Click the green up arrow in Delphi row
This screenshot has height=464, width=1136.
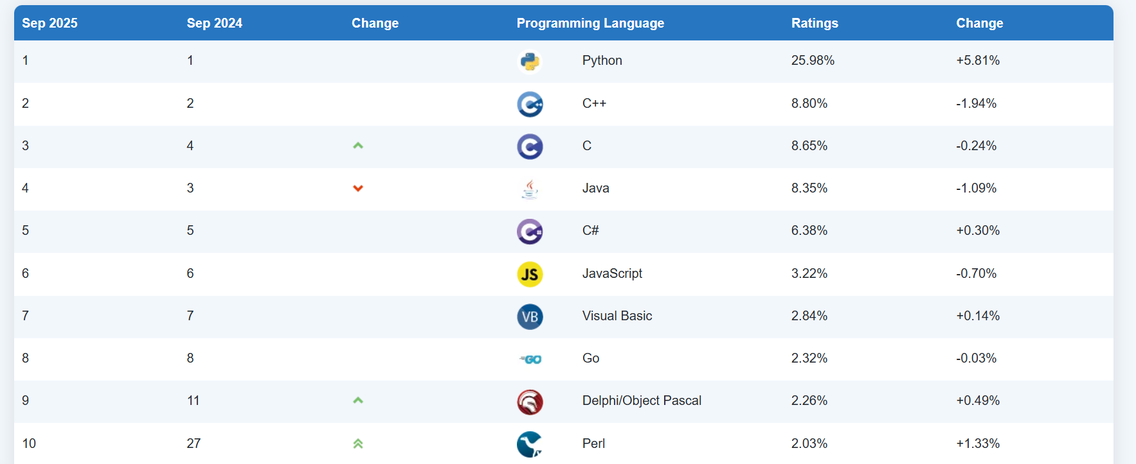[358, 400]
